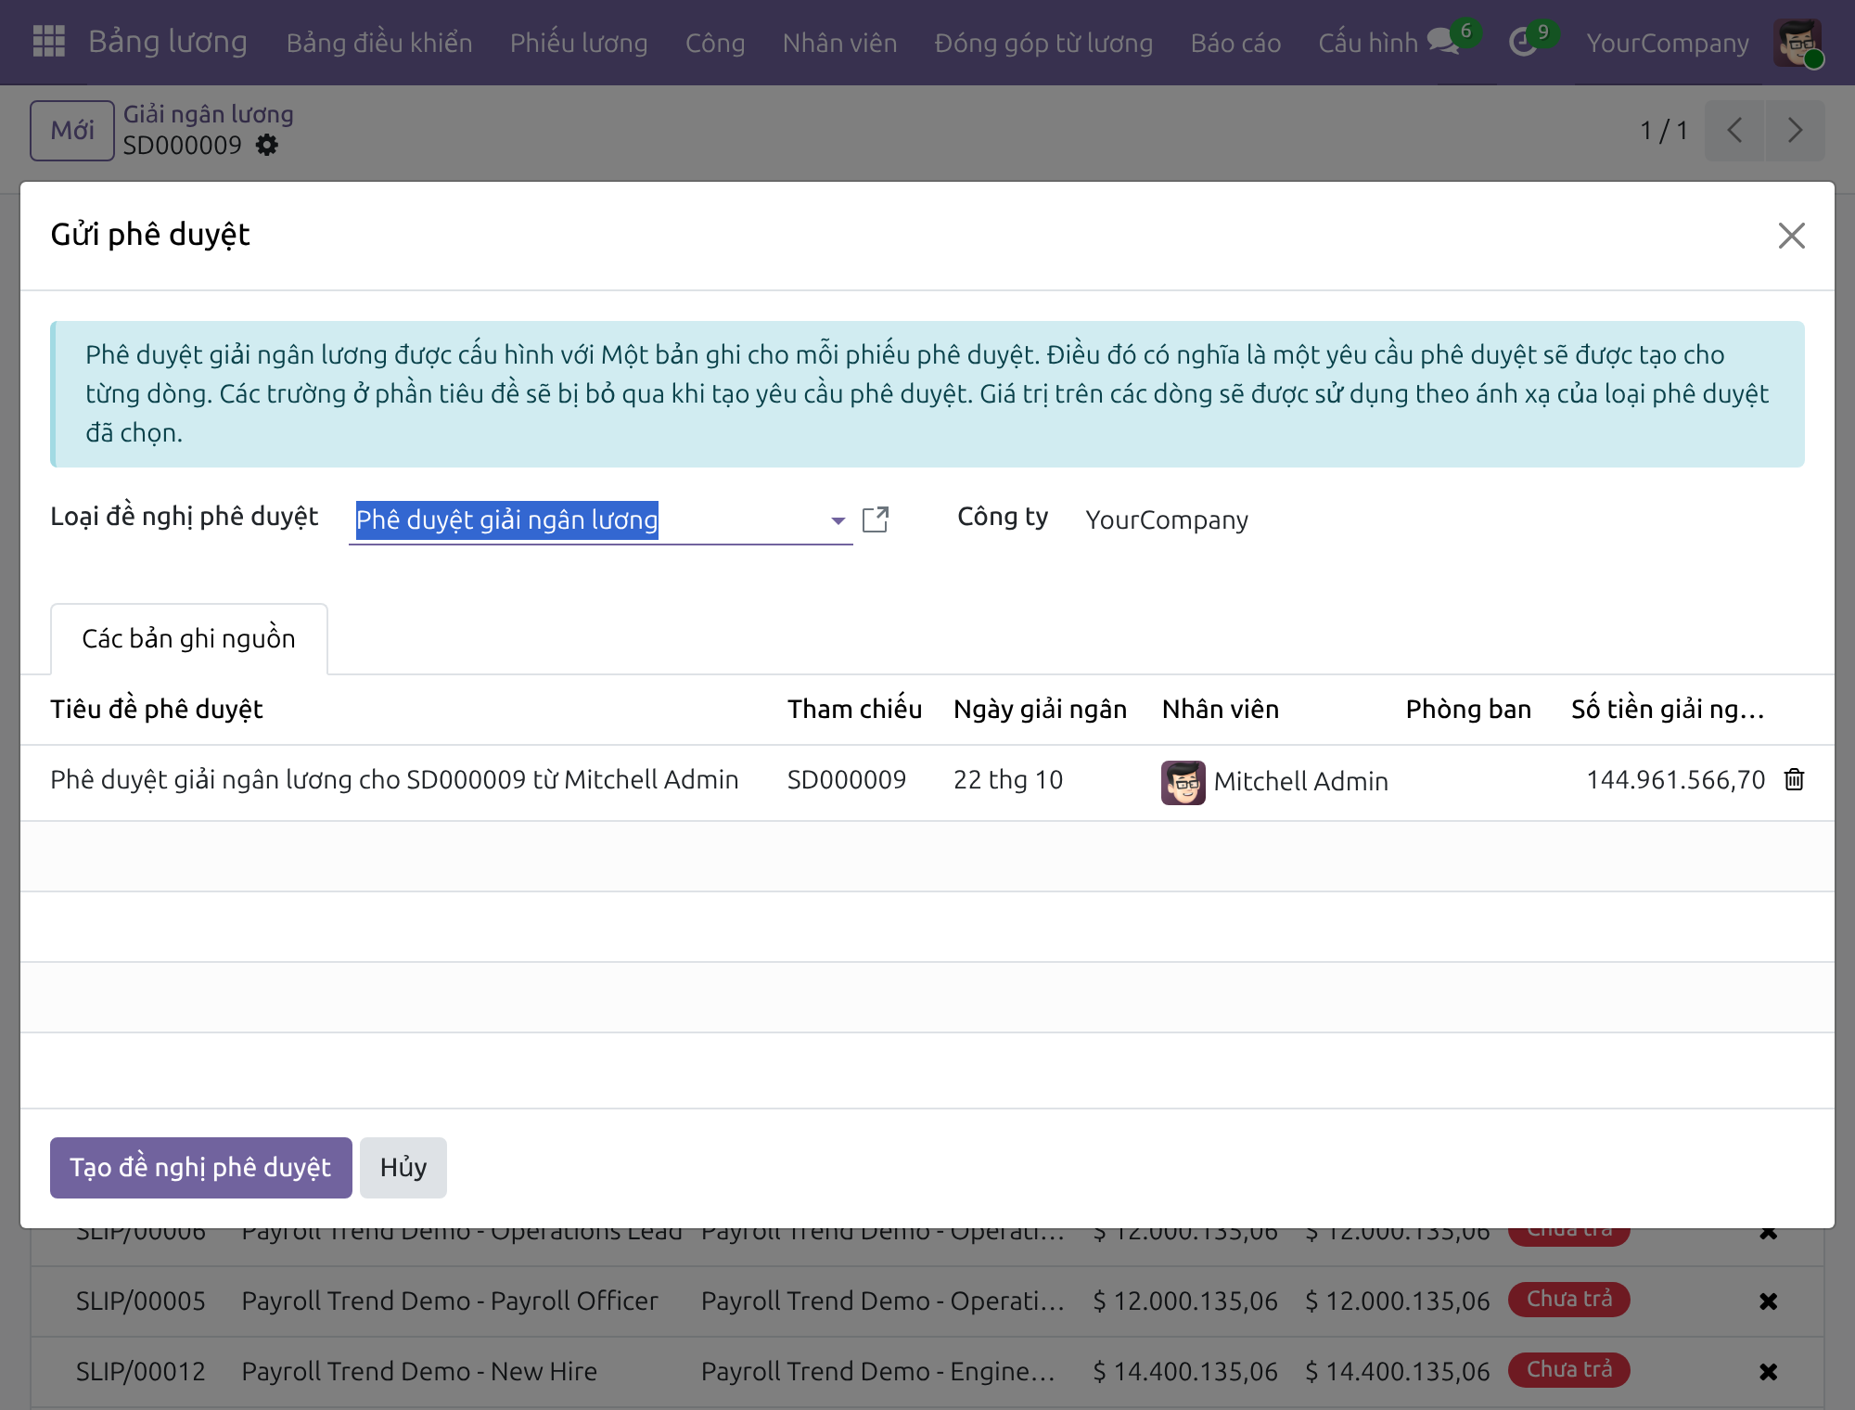Open the Mitchell Admin employee cell in row

(x=1275, y=782)
